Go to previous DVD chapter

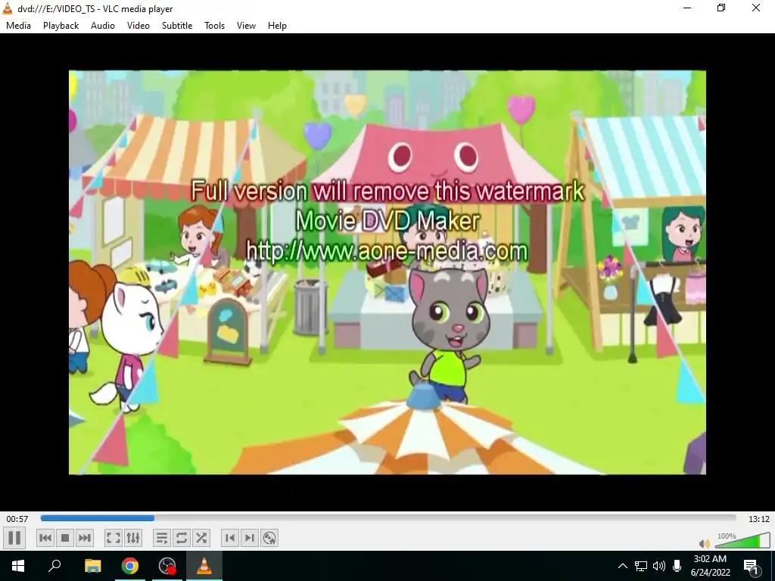coord(230,538)
